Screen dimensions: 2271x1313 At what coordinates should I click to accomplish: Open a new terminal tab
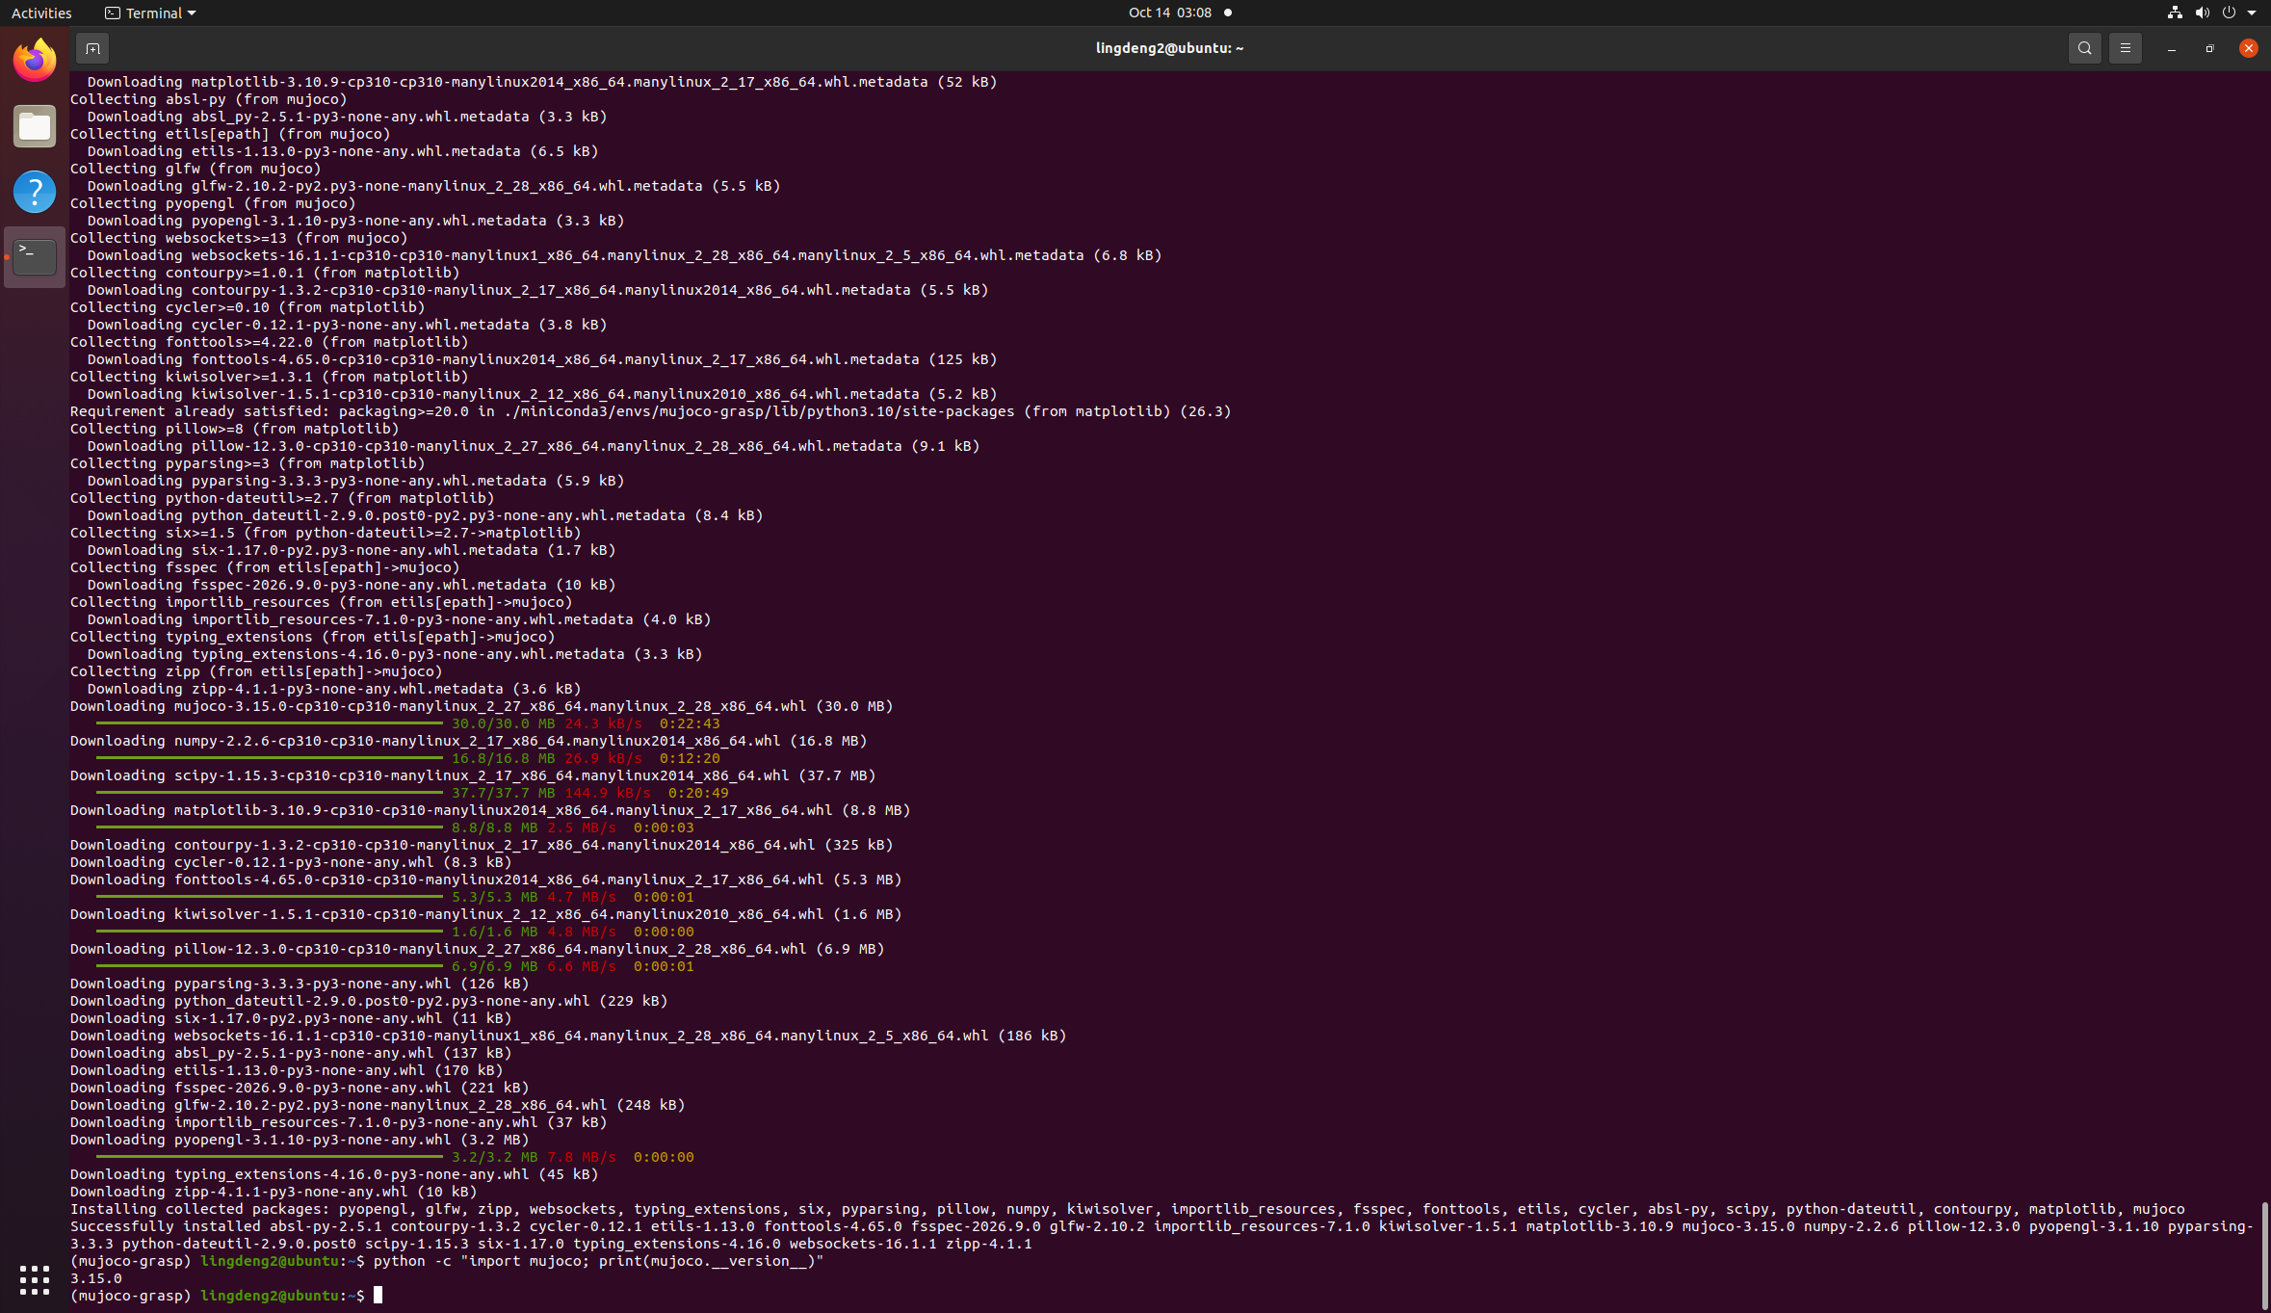click(x=92, y=48)
